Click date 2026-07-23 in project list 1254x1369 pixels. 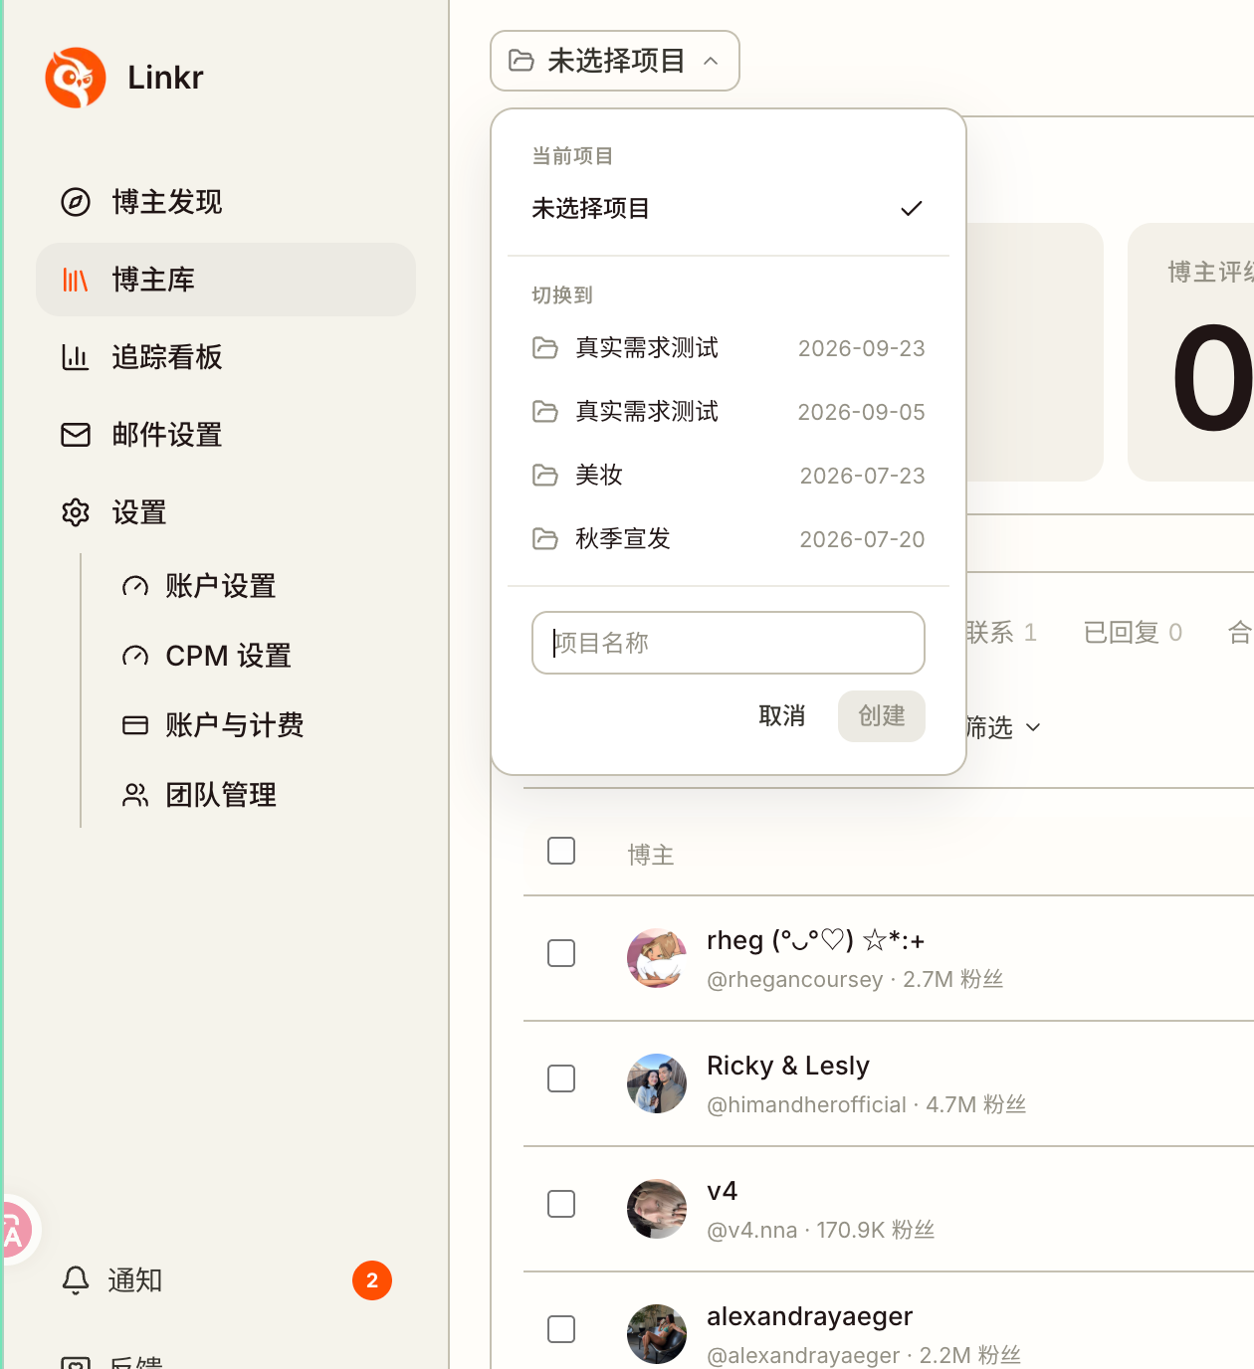863,476
